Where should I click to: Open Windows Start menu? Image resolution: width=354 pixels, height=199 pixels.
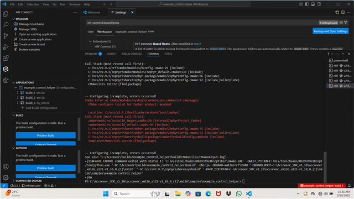(x=106, y=193)
